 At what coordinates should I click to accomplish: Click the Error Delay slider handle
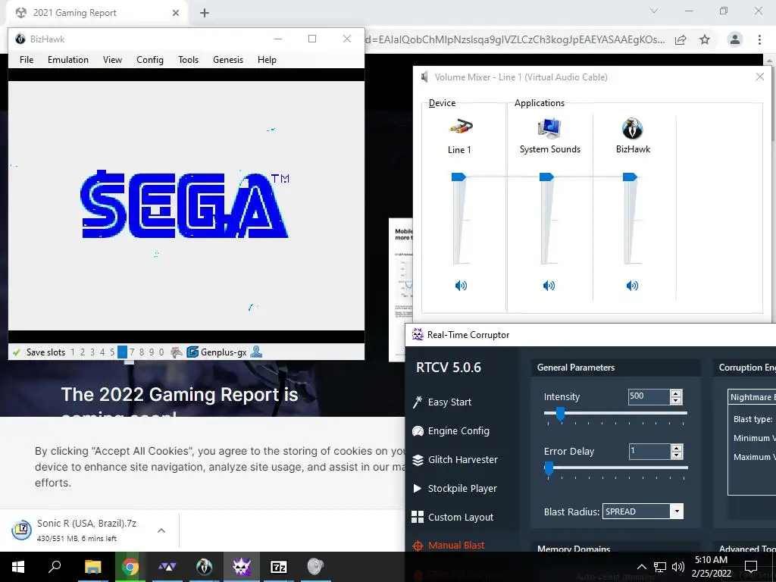point(549,468)
